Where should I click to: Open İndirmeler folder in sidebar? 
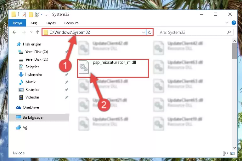34,75
